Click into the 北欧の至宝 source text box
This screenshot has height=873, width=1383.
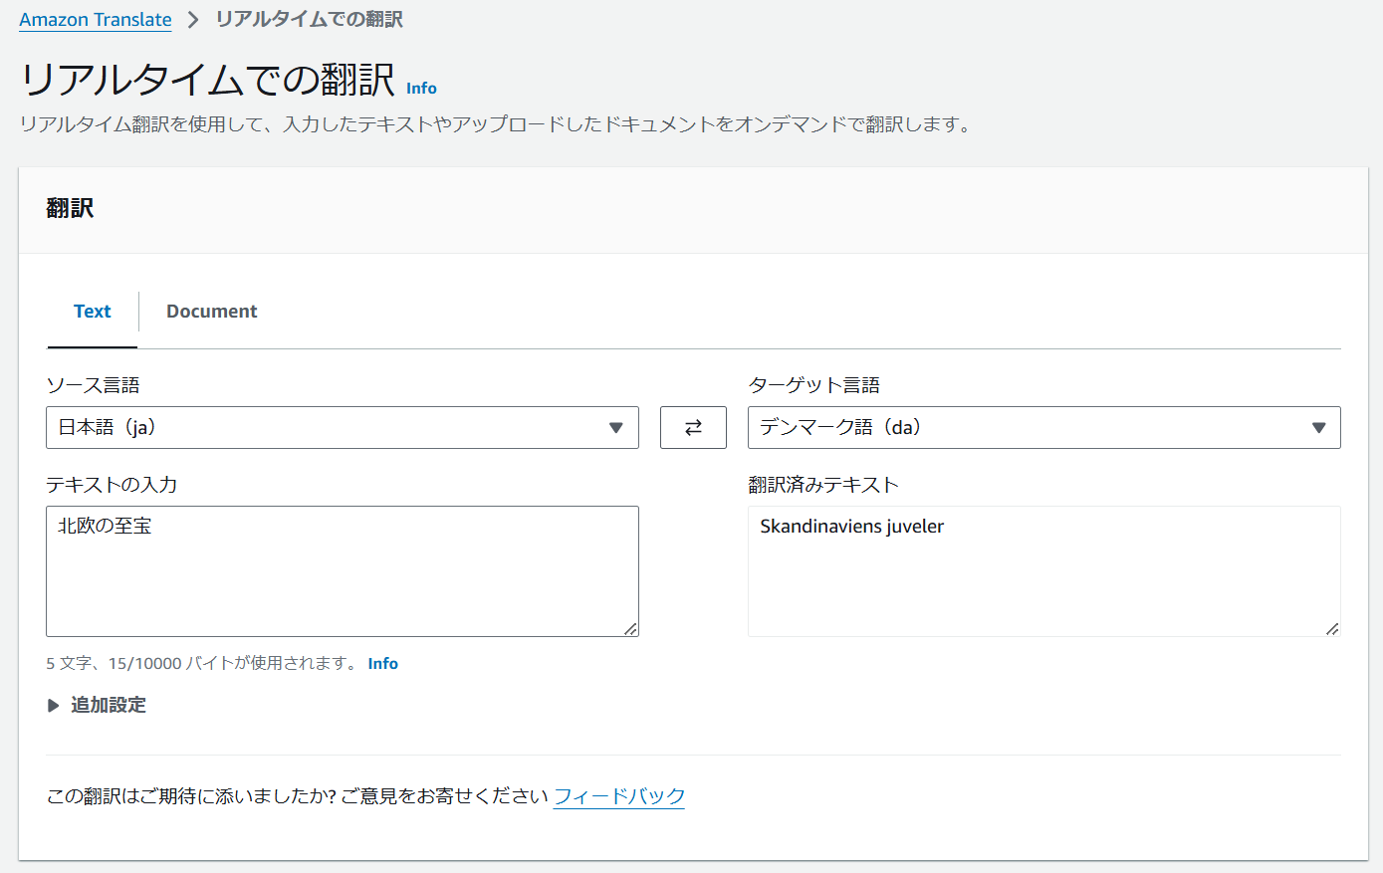(343, 571)
